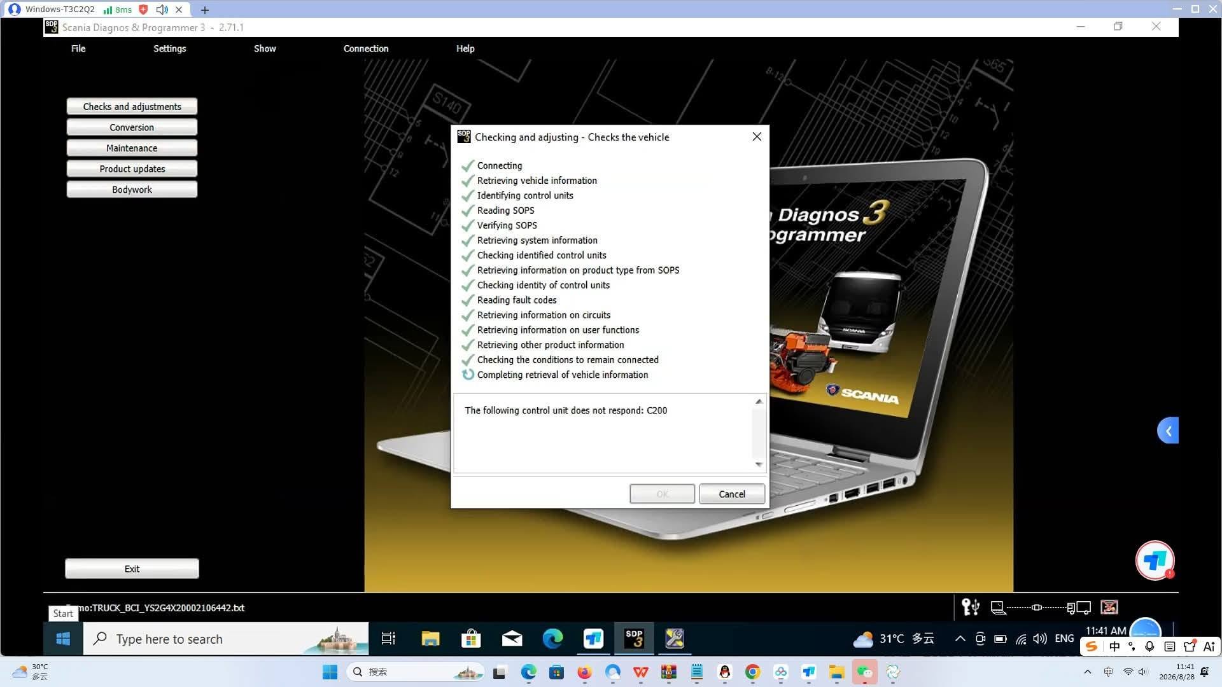
Task: Cancel the vehicle check dialog
Action: [x=732, y=494]
